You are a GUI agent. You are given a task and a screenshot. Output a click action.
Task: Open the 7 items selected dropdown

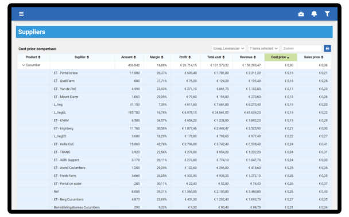tap(263, 49)
